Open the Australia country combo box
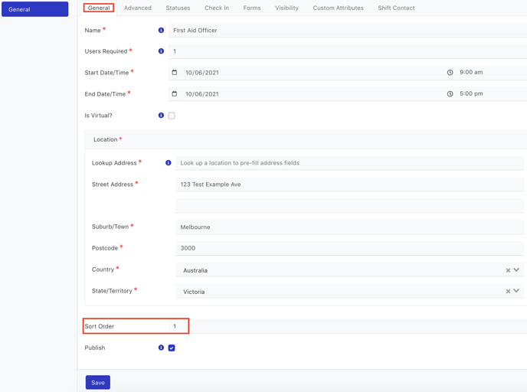 pos(349,270)
